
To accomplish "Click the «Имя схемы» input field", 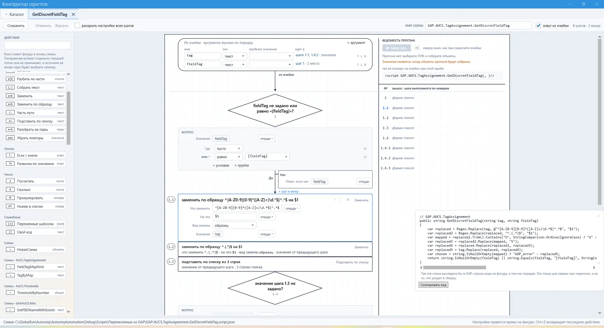I will (478, 26).
